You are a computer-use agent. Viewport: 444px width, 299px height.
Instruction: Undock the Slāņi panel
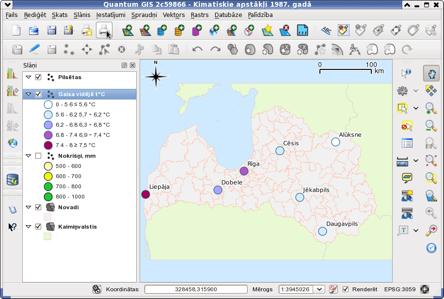point(124,65)
